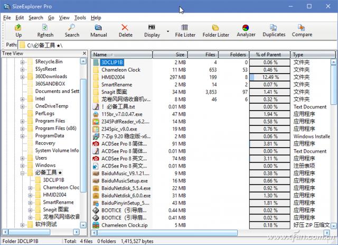Open the Tools menu
Viewport: 338px width, 245px height.
pos(80,17)
